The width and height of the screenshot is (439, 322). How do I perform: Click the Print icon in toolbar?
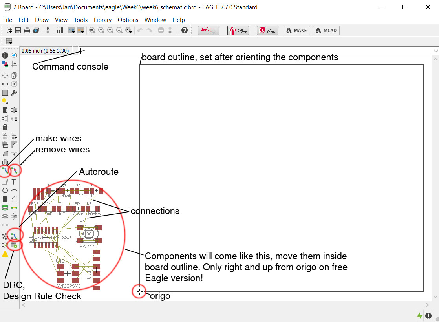(27, 30)
